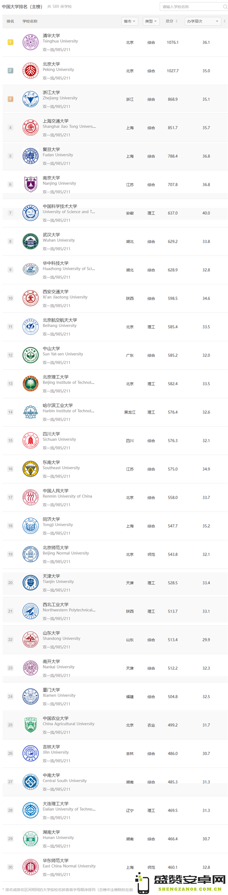Click Wuhan University green emblem

click(x=30, y=241)
